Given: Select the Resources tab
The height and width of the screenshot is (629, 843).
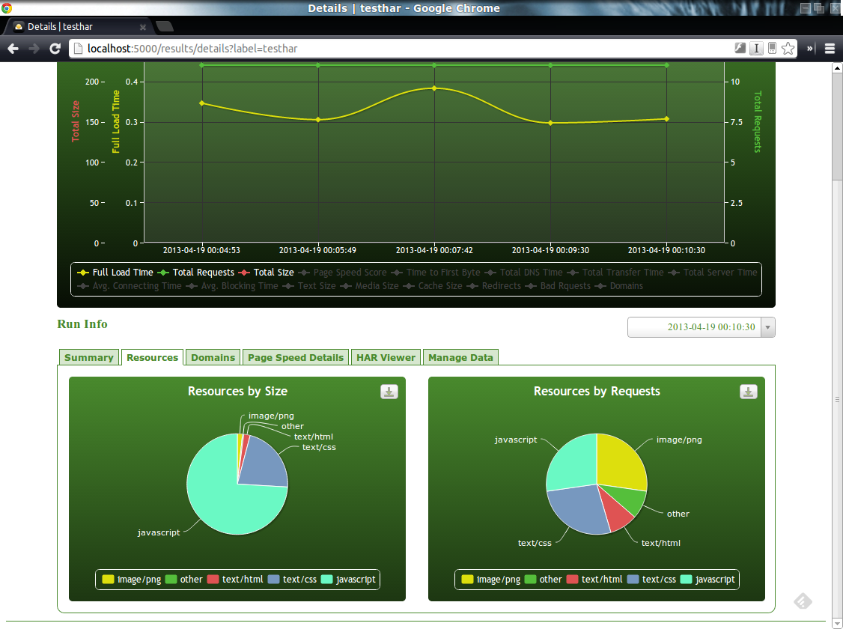Looking at the screenshot, I should point(152,357).
